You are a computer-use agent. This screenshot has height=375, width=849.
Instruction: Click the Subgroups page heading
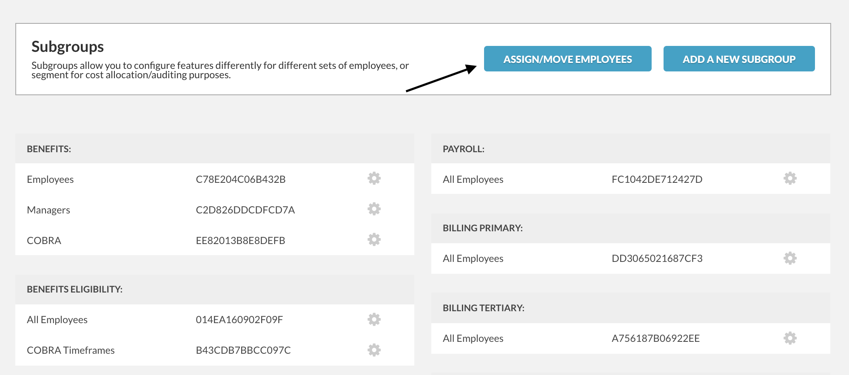click(x=68, y=47)
